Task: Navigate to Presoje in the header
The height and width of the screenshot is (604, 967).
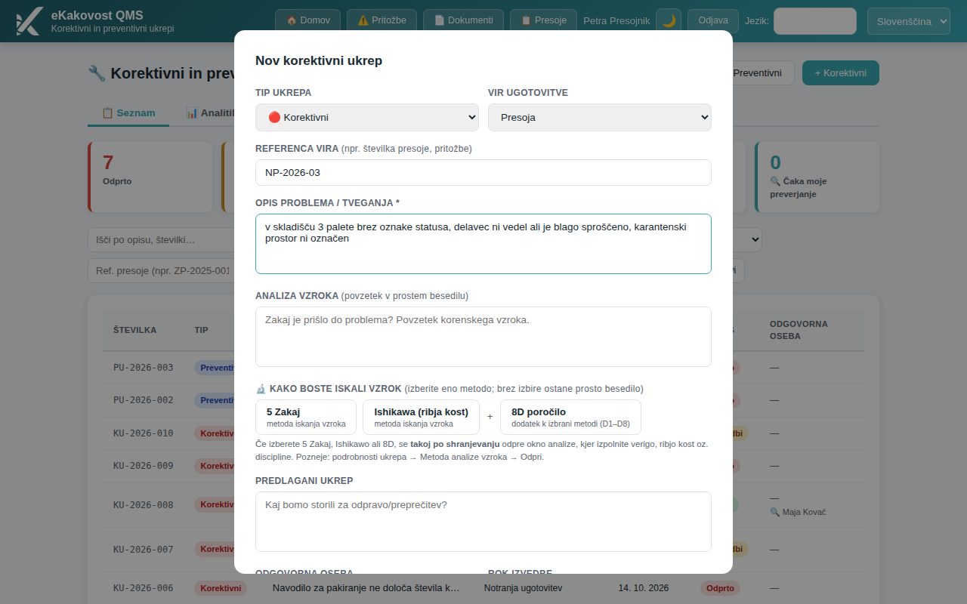Action: click(543, 20)
